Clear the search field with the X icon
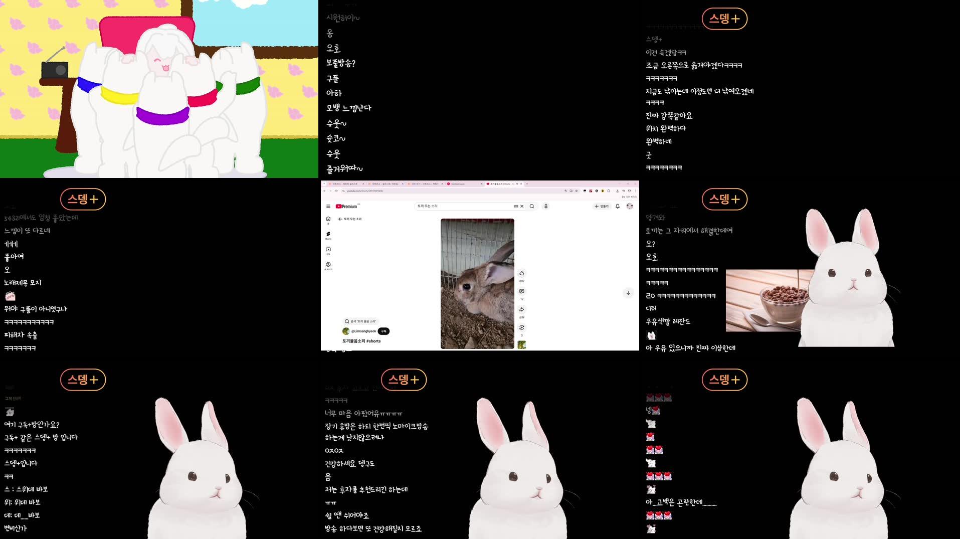 522,206
